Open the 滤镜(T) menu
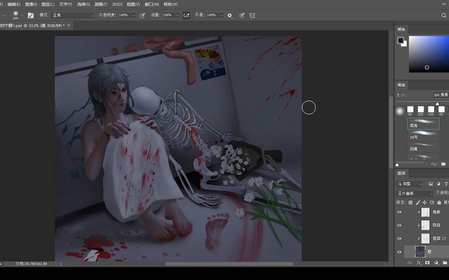This screenshot has width=449, height=280. [101, 4]
